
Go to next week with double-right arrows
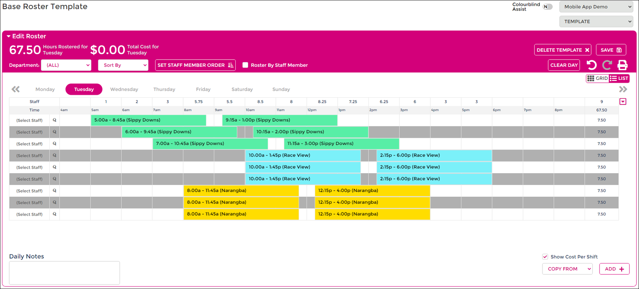point(623,89)
